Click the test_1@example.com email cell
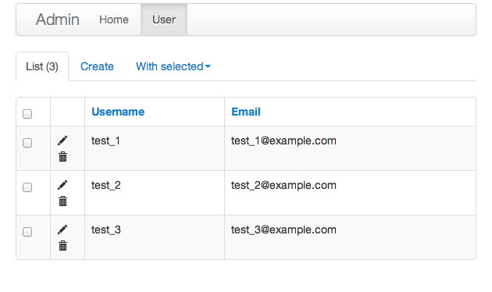 350,148
